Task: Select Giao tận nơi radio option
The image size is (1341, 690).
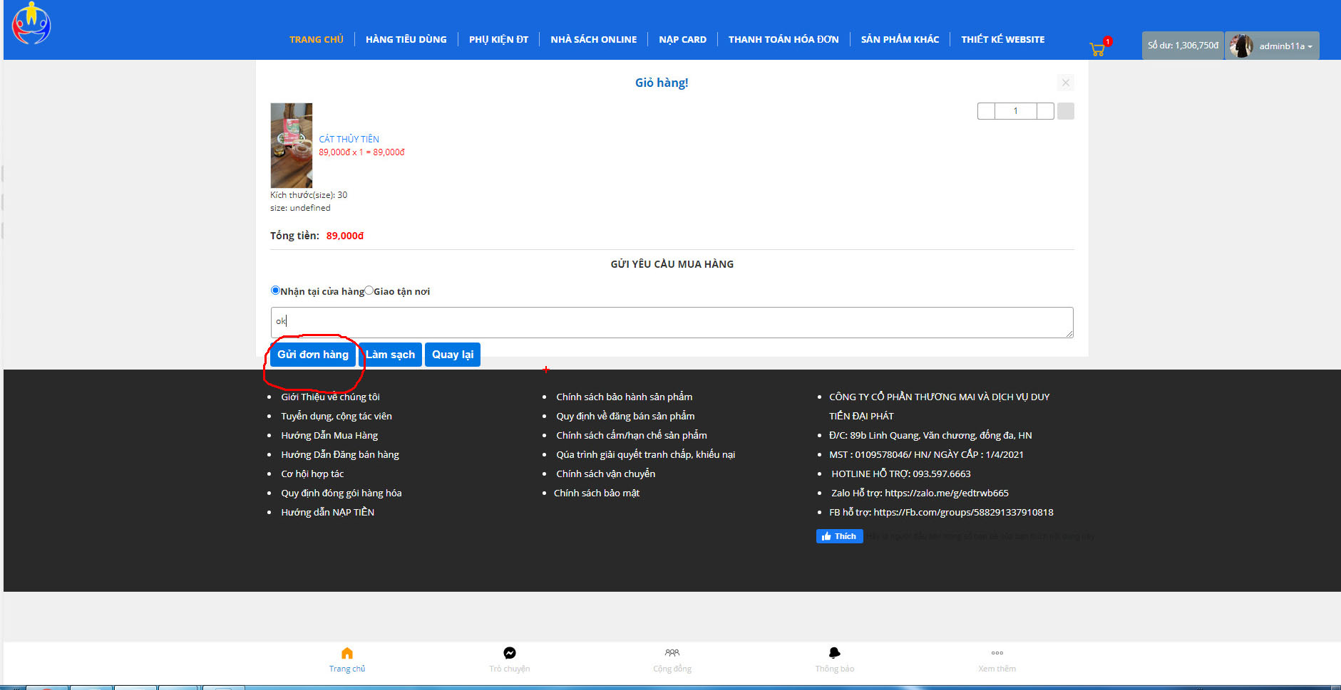Action: (369, 291)
